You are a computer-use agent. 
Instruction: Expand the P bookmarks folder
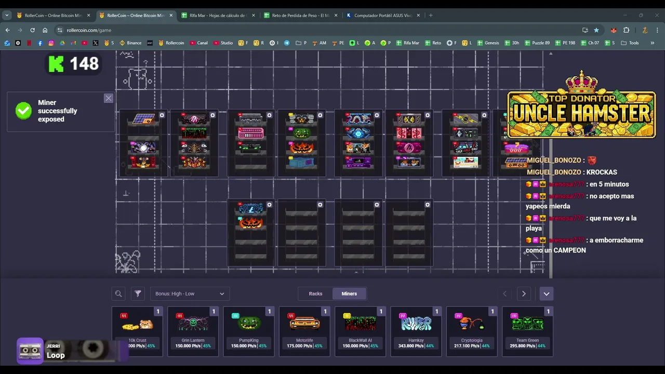301,43
